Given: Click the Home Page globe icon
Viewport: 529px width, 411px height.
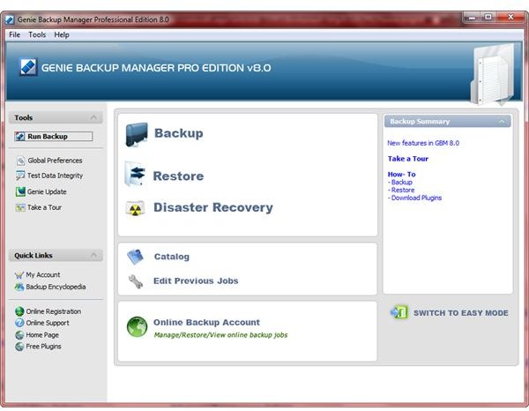Looking at the screenshot, I should click(19, 335).
